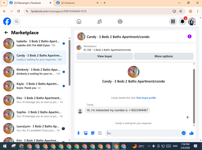Click the chat messages scrollbar

tap(194, 96)
